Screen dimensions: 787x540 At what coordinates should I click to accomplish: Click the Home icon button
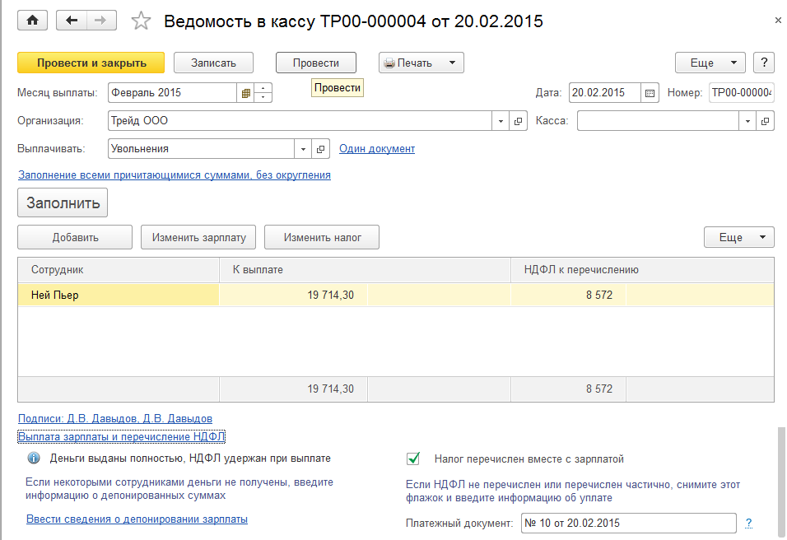click(32, 21)
